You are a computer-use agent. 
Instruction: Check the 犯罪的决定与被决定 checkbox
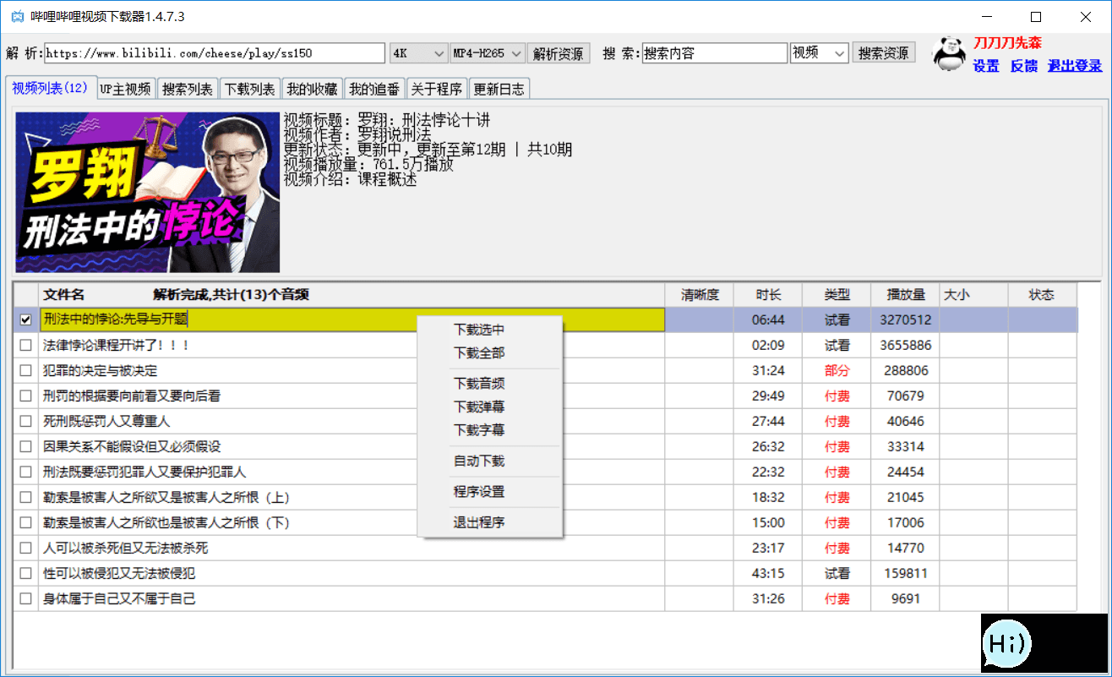pyautogui.click(x=26, y=370)
